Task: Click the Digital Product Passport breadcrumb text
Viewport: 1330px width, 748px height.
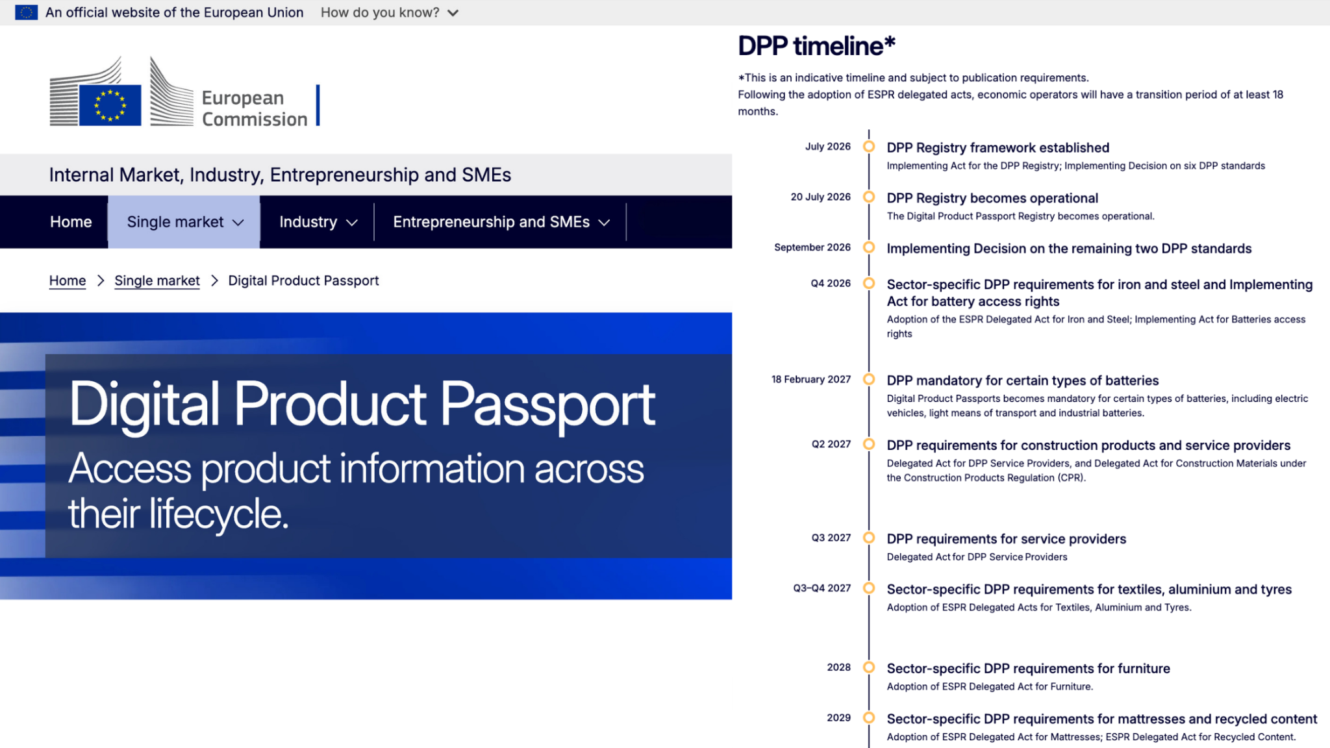Action: click(x=303, y=280)
